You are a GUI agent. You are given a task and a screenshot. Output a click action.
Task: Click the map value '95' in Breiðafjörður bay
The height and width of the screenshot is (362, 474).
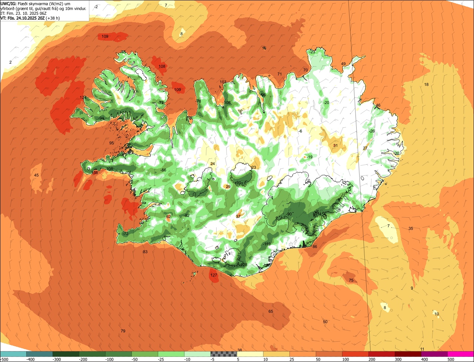(x=111, y=143)
